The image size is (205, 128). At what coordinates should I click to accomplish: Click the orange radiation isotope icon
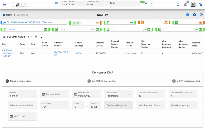tap(97, 23)
